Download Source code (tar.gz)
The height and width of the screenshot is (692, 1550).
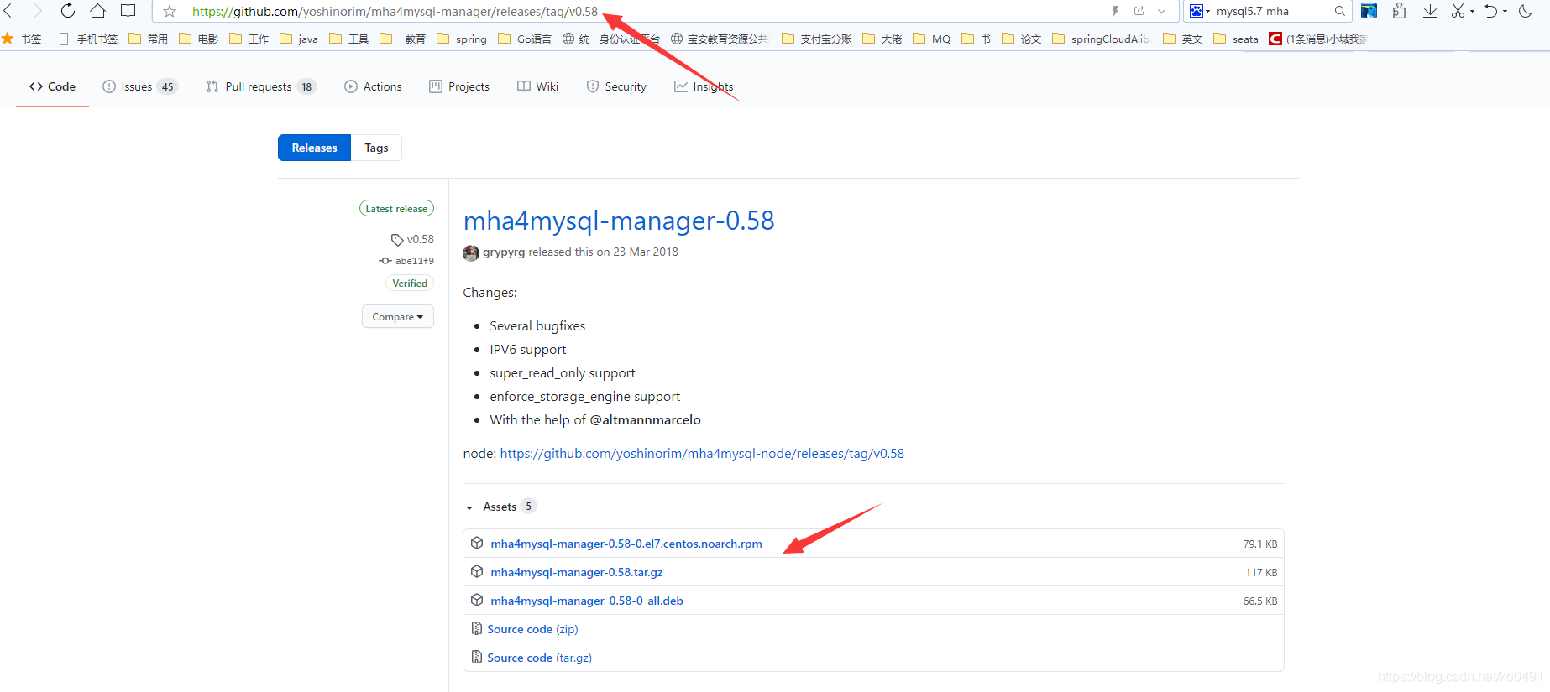click(539, 658)
